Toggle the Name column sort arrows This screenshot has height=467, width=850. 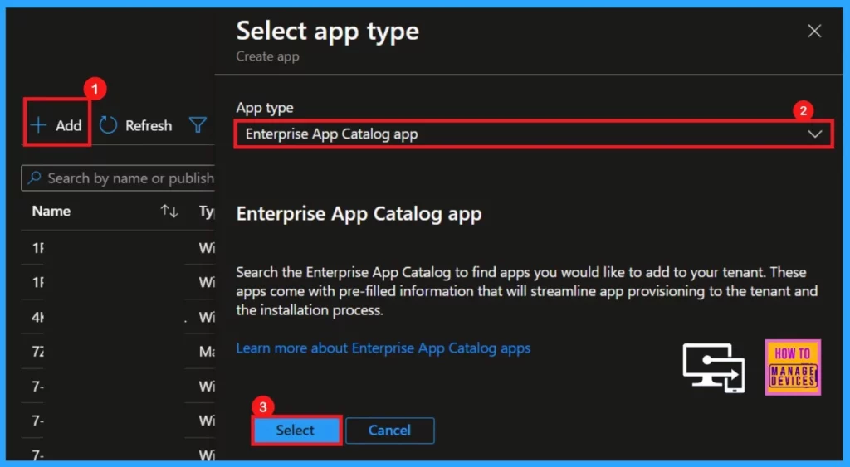tap(169, 212)
